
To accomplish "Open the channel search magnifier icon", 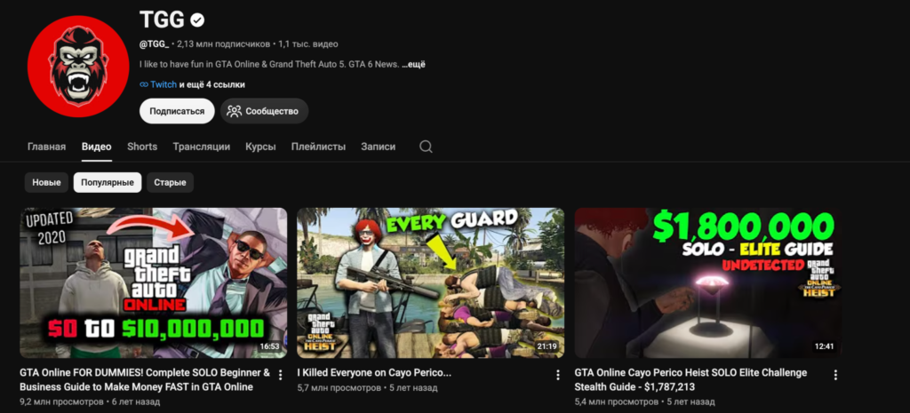I will click(426, 147).
